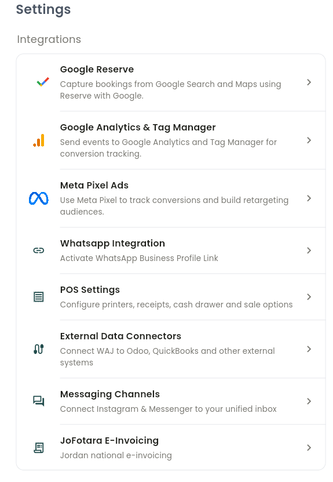333x482 pixels.
Task: Click the POS Settings receipt icon
Action: pyautogui.click(x=39, y=297)
